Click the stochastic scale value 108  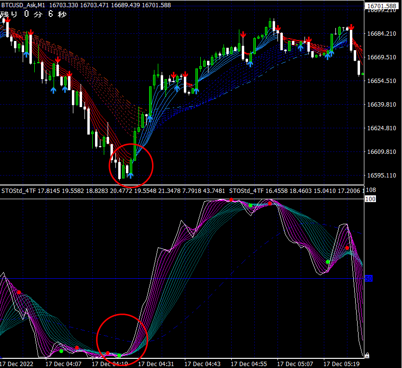tap(371, 190)
